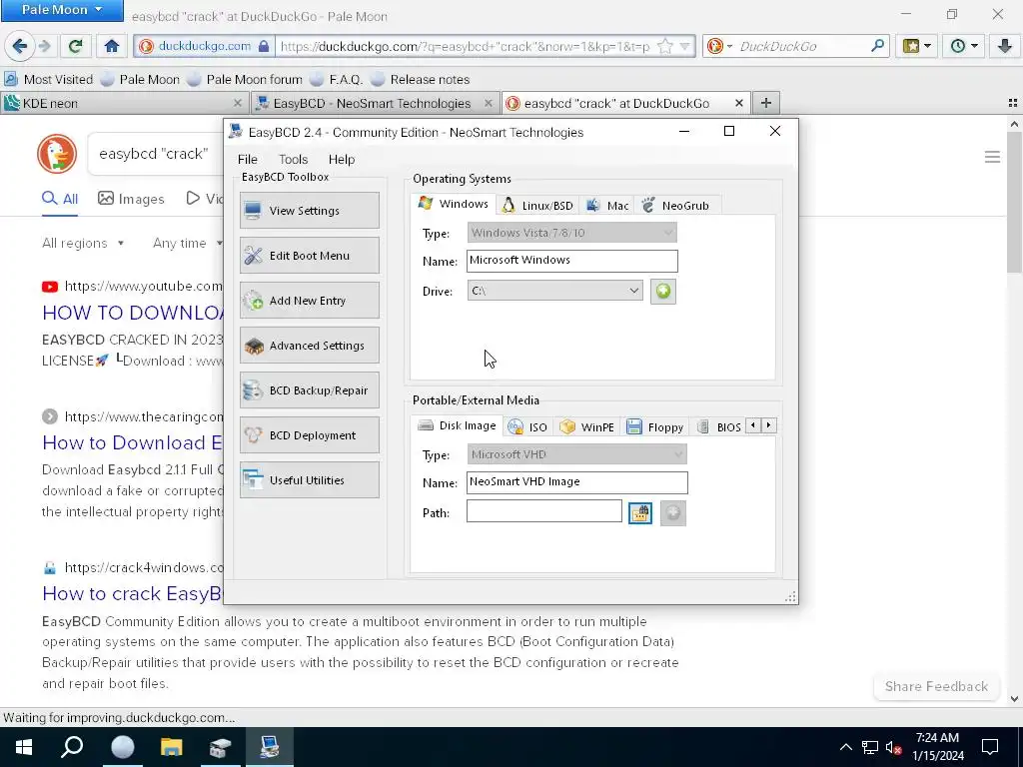Select Images search results tab
This screenshot has height=767, width=1023.
point(131,199)
